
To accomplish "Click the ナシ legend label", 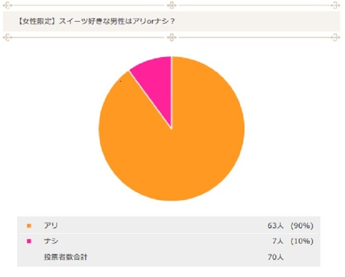I will [x=51, y=241].
